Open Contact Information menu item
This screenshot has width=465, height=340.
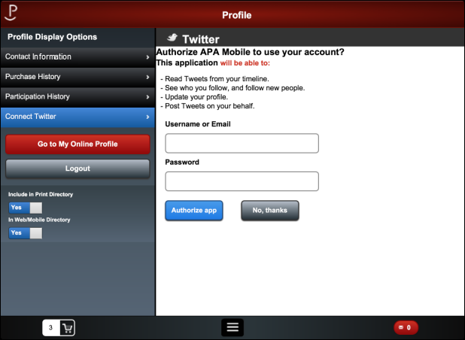point(77,57)
